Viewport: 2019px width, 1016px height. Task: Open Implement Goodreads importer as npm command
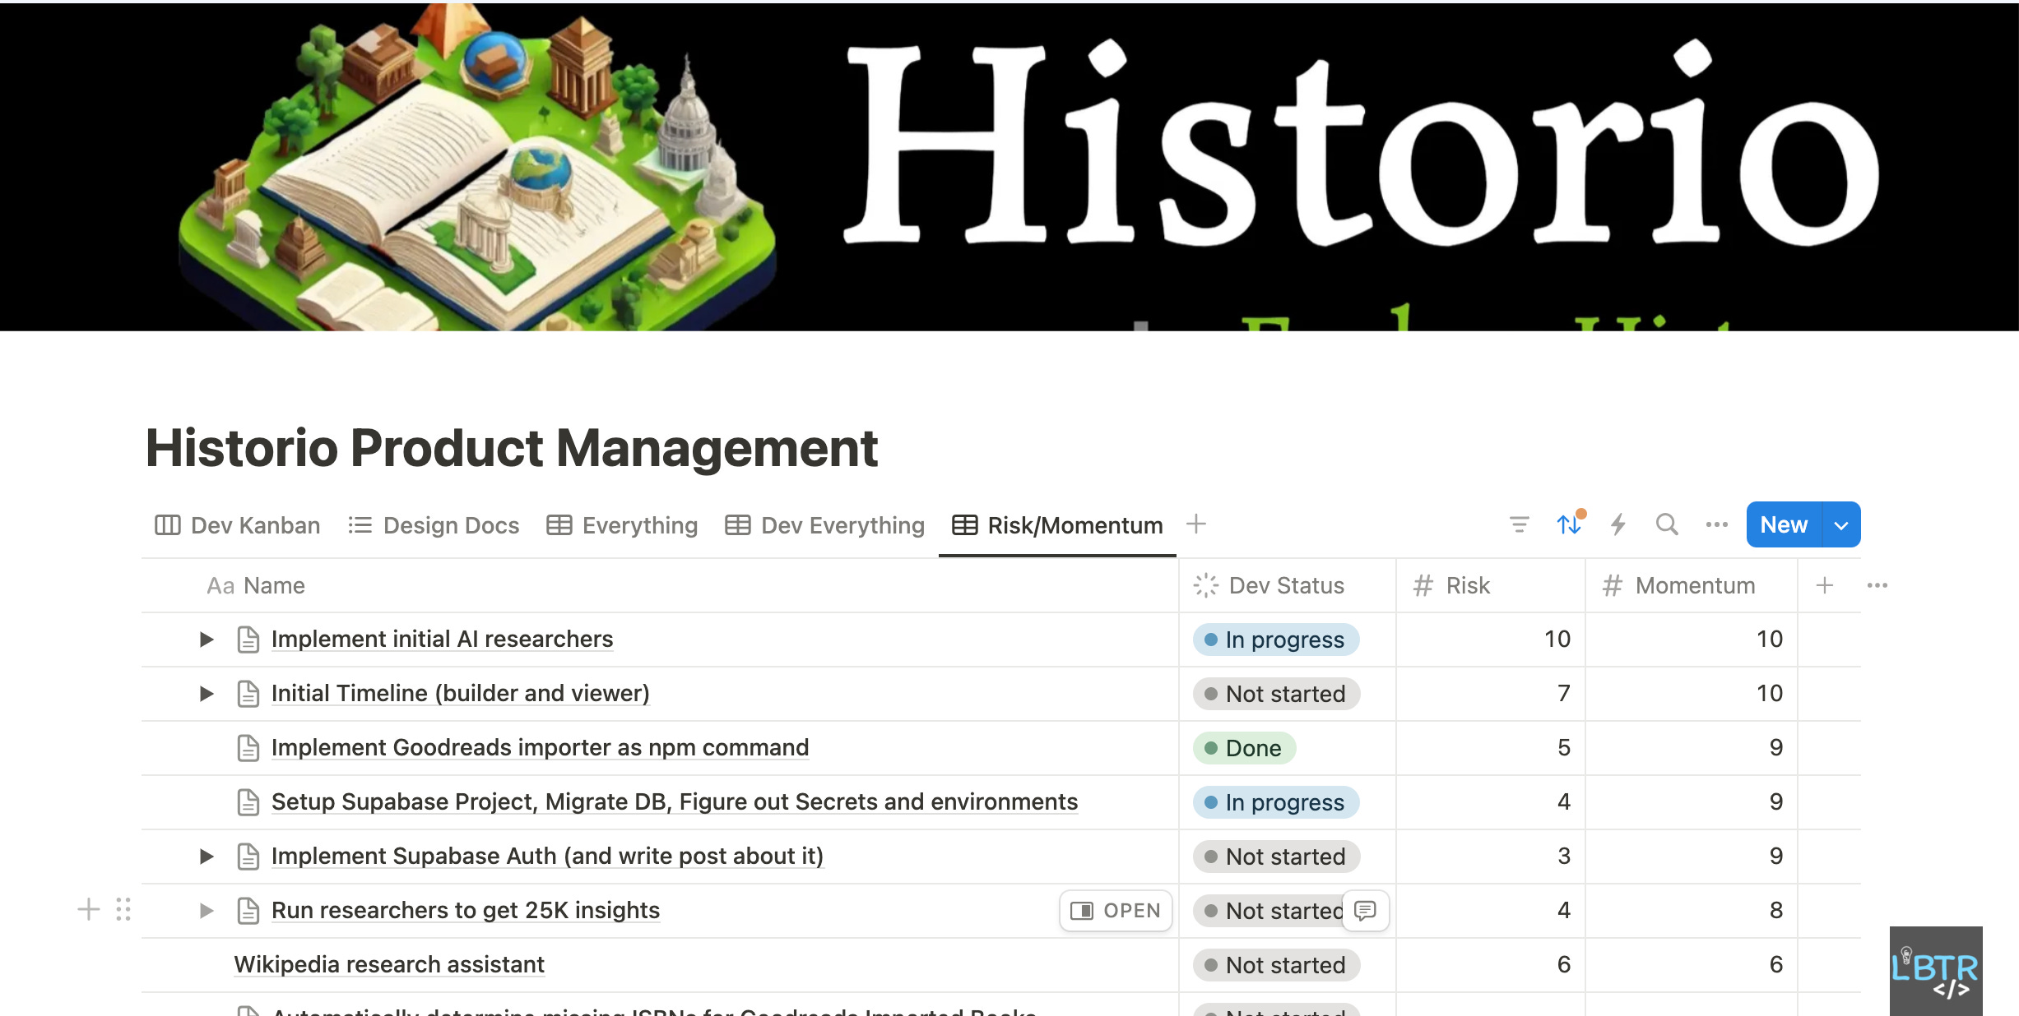(540, 747)
